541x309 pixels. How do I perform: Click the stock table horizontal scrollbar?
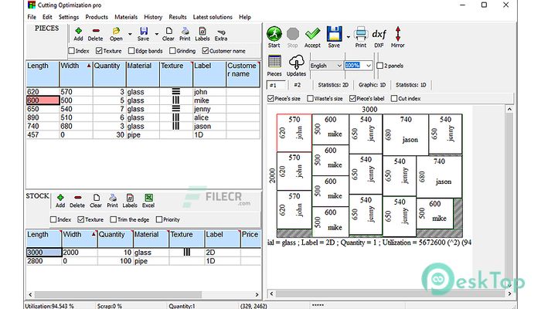[118, 294]
